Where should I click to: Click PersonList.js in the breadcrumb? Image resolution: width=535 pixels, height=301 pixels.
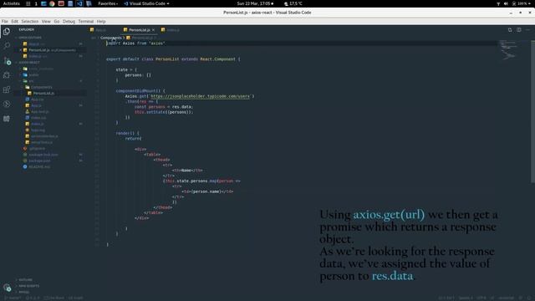click(x=142, y=38)
